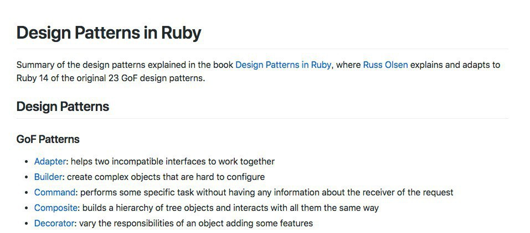Click the "Design Patterns" section heading
The height and width of the screenshot is (233, 530).
(63, 107)
